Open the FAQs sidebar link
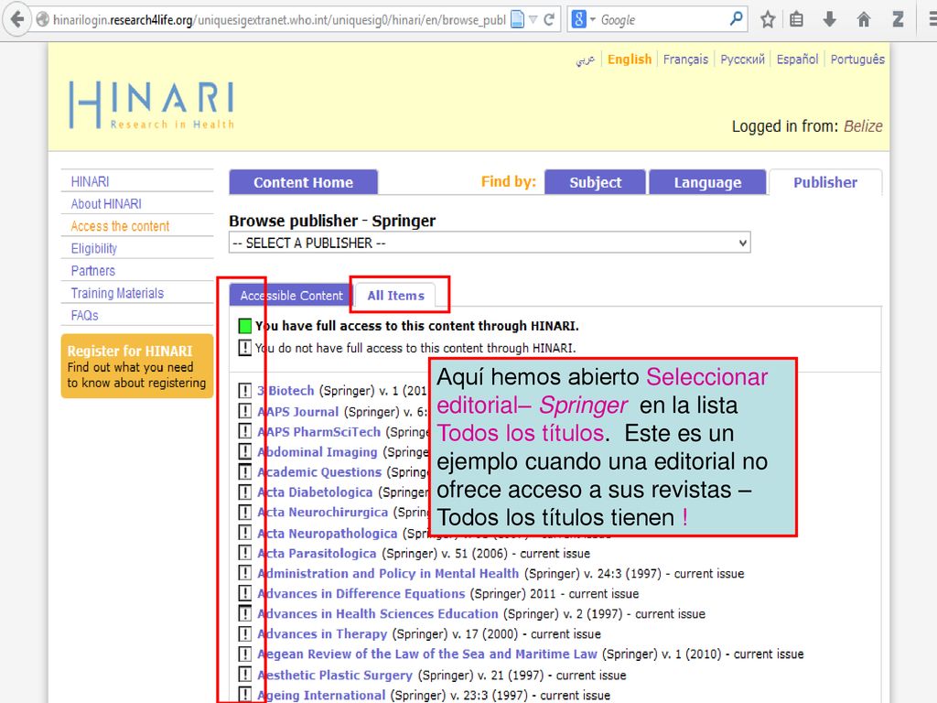 [x=84, y=315]
